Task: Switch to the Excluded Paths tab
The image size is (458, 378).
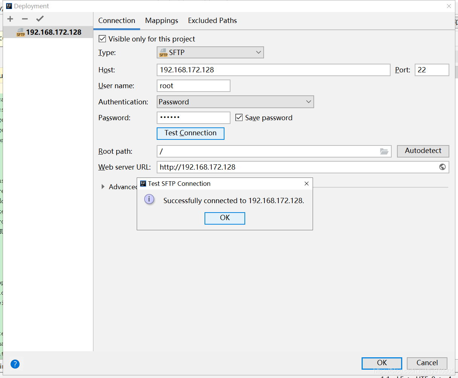Action: 212,21
